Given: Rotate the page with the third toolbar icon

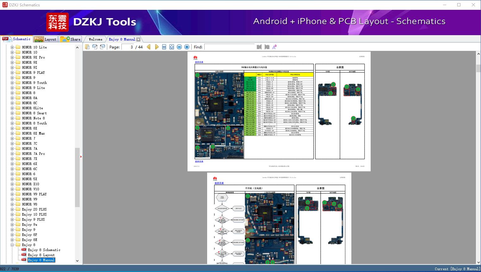Looking at the screenshot, I should pyautogui.click(x=102, y=47).
